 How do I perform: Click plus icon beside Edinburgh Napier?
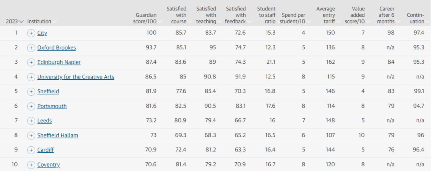pyautogui.click(x=31, y=63)
